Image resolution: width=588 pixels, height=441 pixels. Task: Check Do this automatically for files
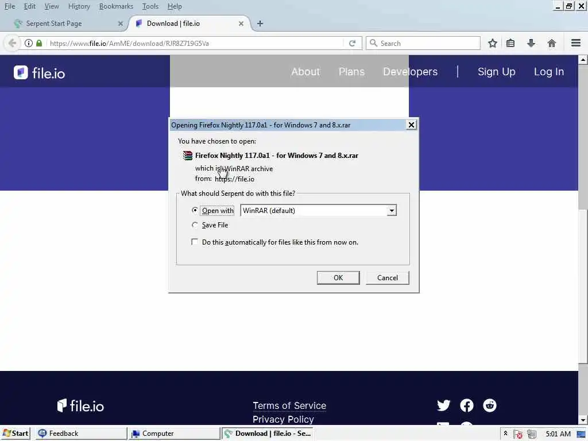[x=195, y=242]
